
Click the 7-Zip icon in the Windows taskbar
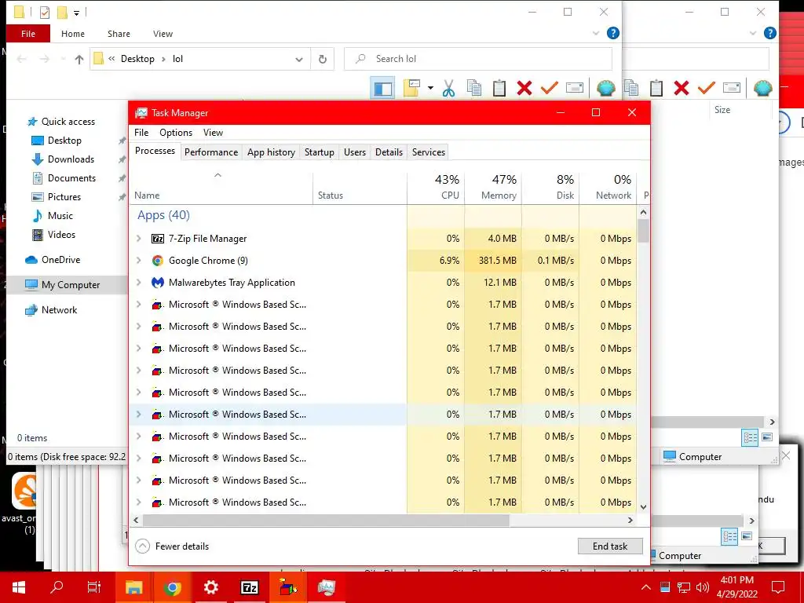pyautogui.click(x=249, y=587)
